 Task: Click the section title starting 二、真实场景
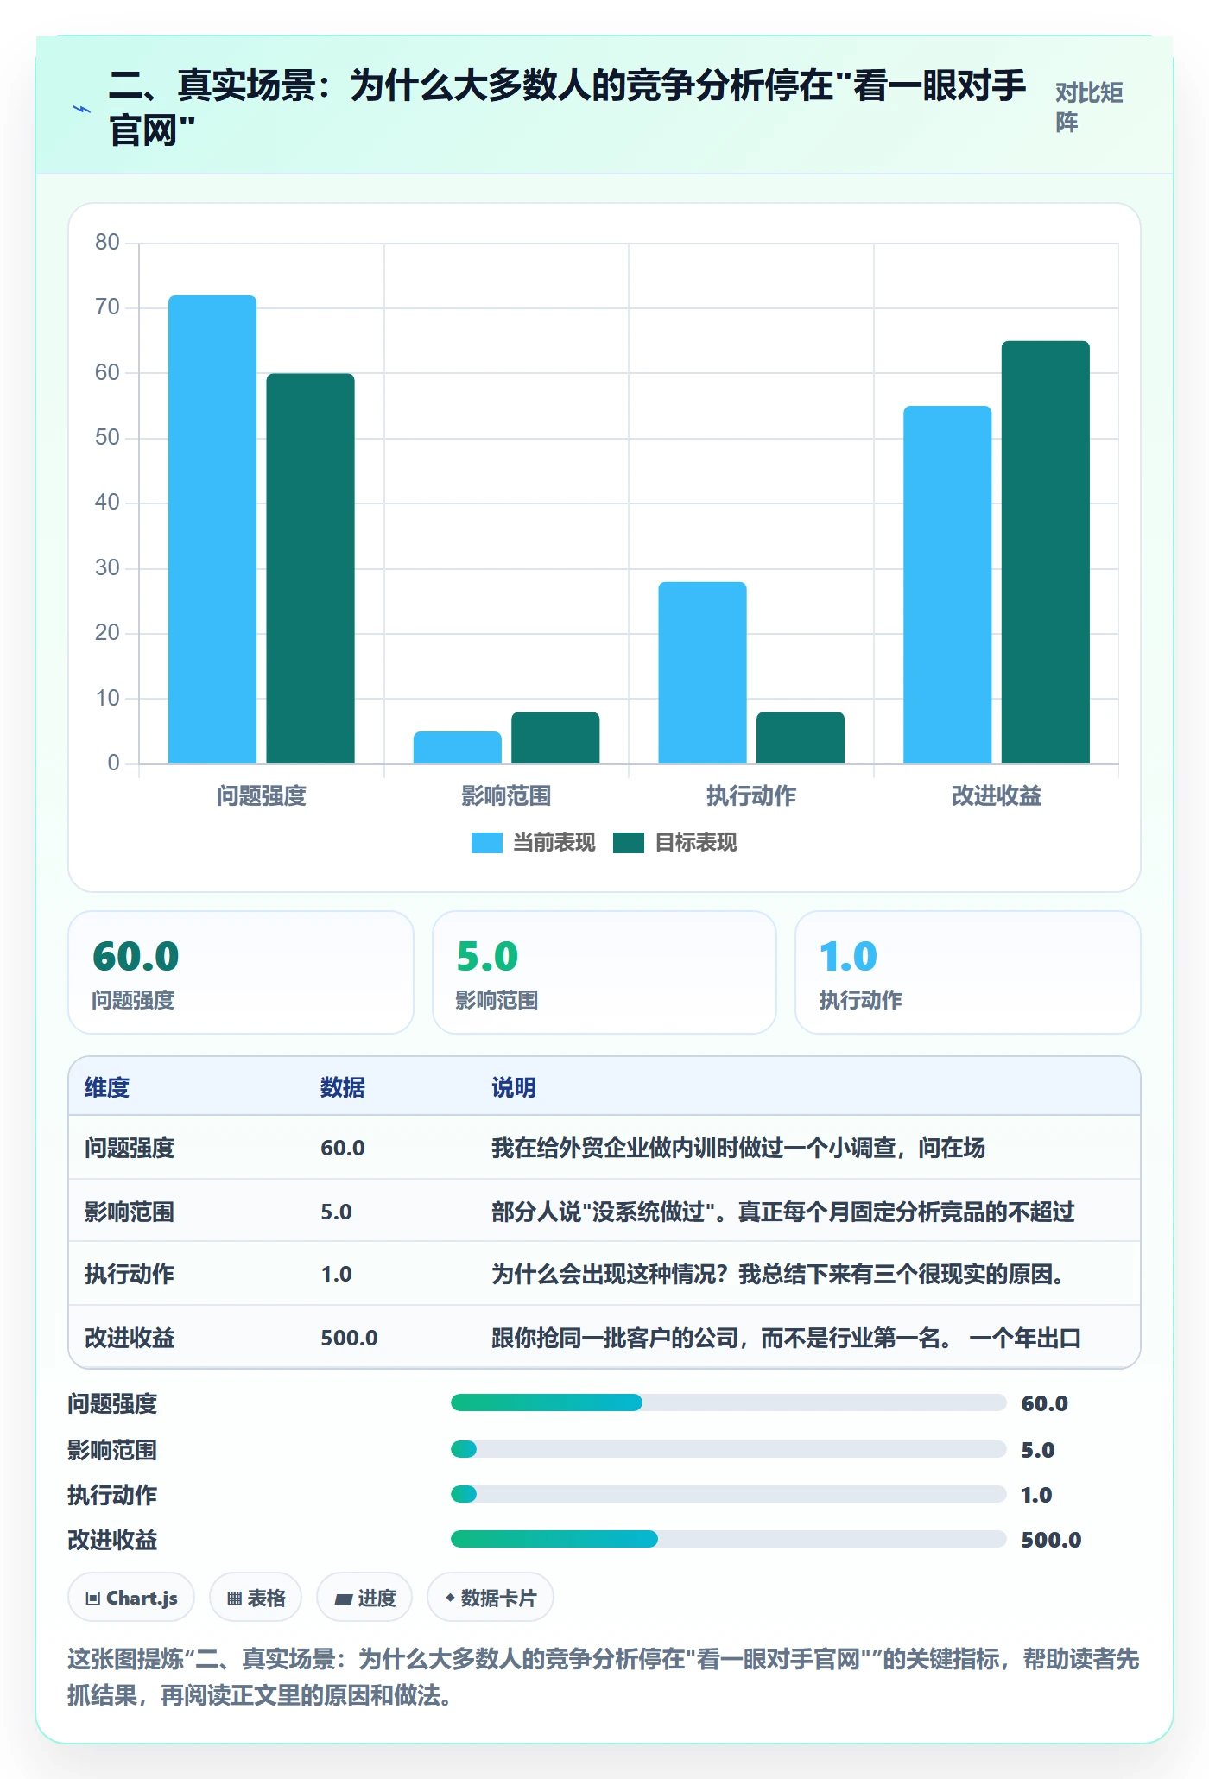pyautogui.click(x=567, y=107)
